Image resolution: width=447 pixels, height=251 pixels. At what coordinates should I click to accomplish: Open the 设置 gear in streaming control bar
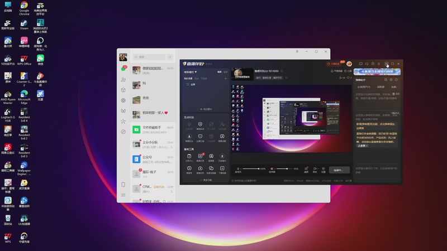tap(324, 170)
